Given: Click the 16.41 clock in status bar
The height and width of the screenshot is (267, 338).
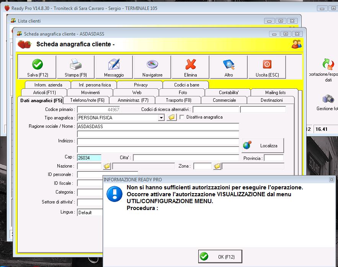Looking at the screenshot, I should (321, 129).
